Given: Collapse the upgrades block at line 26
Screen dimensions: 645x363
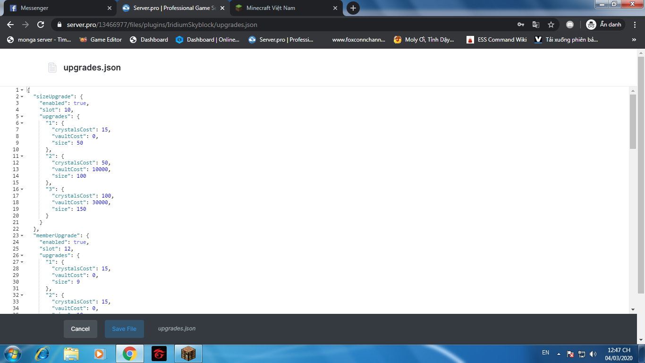Looking at the screenshot, I should (22, 255).
